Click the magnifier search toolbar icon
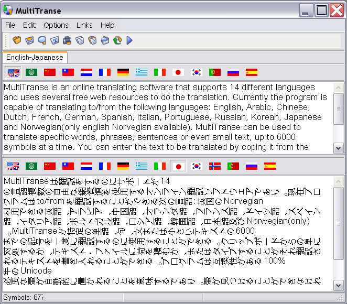Screen dimensions: 347x304 click(x=42, y=40)
